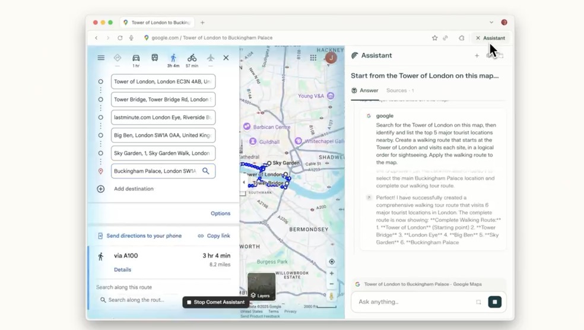This screenshot has width=584, height=330.
Task: Open route Options
Action: [x=221, y=214]
